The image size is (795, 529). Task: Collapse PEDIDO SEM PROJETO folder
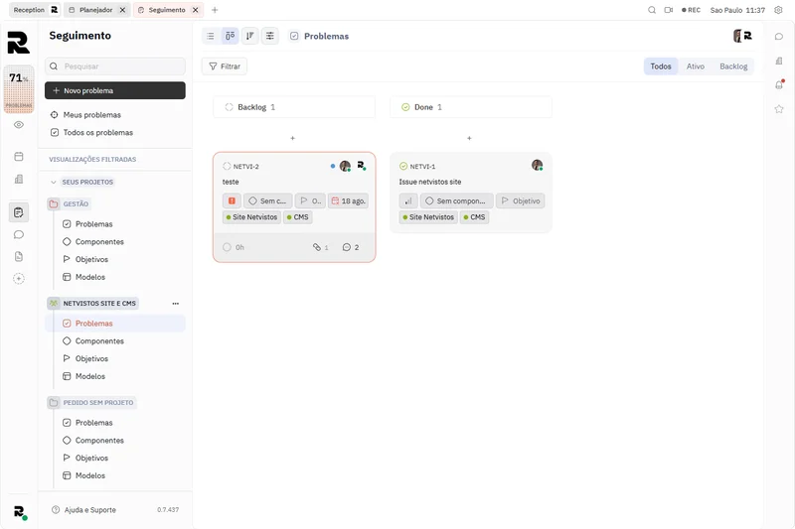pyautogui.click(x=54, y=402)
